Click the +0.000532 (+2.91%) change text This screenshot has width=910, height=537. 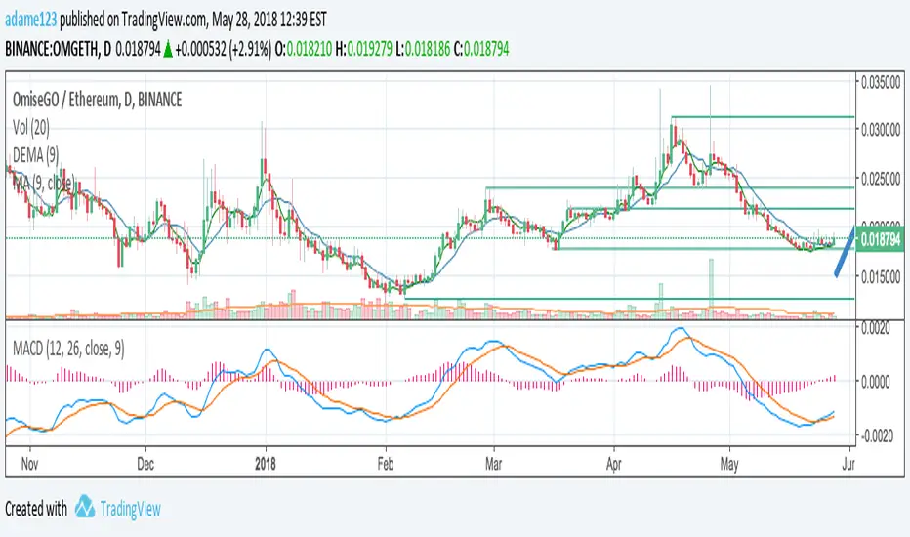pos(223,50)
